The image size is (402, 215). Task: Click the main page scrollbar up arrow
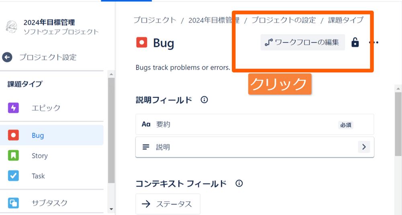(x=398, y=89)
